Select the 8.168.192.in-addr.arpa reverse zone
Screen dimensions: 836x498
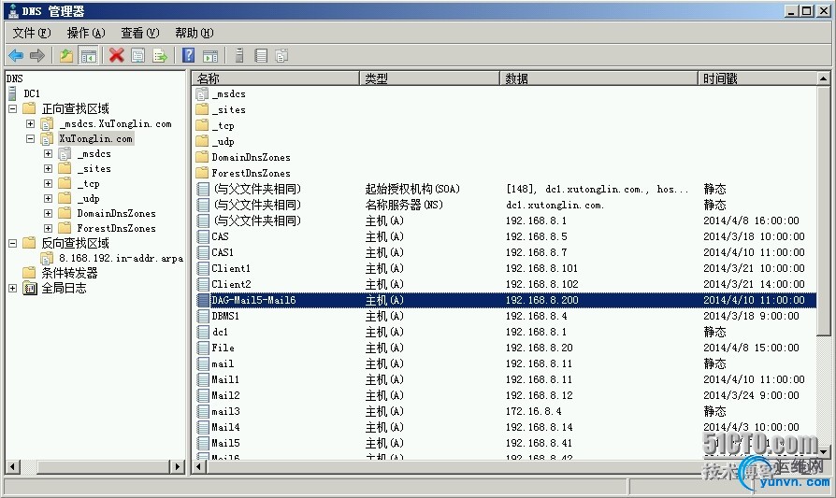pyautogui.click(x=121, y=258)
